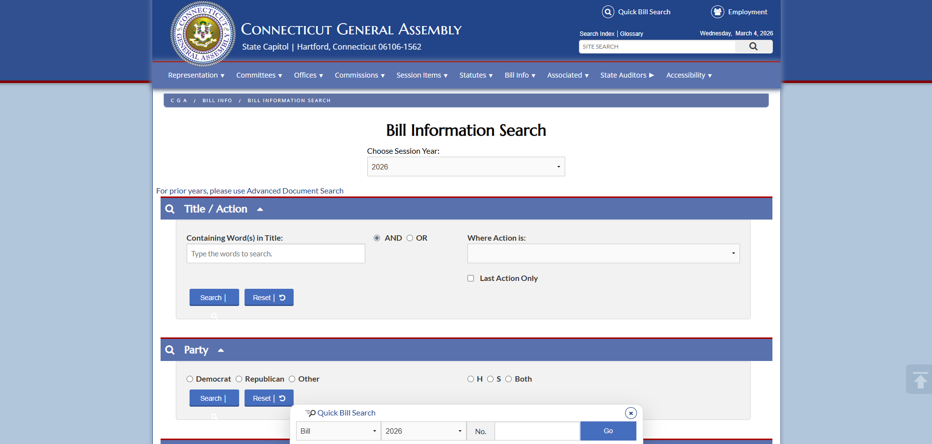The image size is (932, 444).
Task: Click the Containing Words in Title text field
Action: (x=275, y=254)
